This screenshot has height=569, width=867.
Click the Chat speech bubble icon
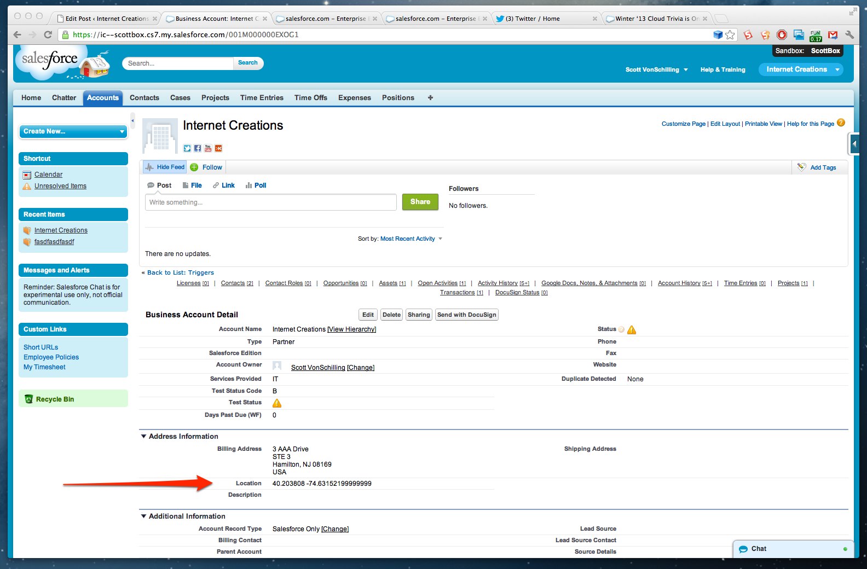(743, 549)
